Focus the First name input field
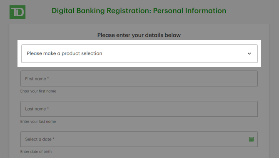279x158 pixels. click(x=139, y=78)
